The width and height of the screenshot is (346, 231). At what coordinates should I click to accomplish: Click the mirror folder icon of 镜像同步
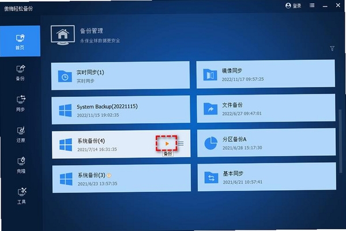pyautogui.click(x=210, y=74)
